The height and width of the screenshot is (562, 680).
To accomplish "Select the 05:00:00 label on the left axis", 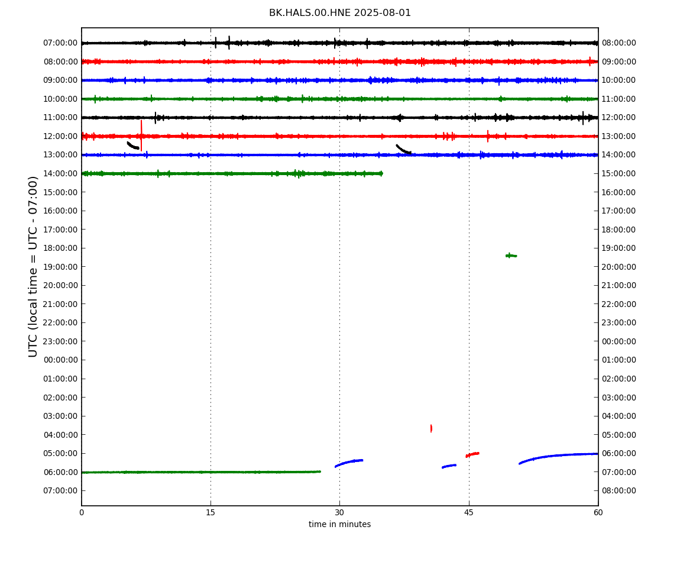I will 60,454.
